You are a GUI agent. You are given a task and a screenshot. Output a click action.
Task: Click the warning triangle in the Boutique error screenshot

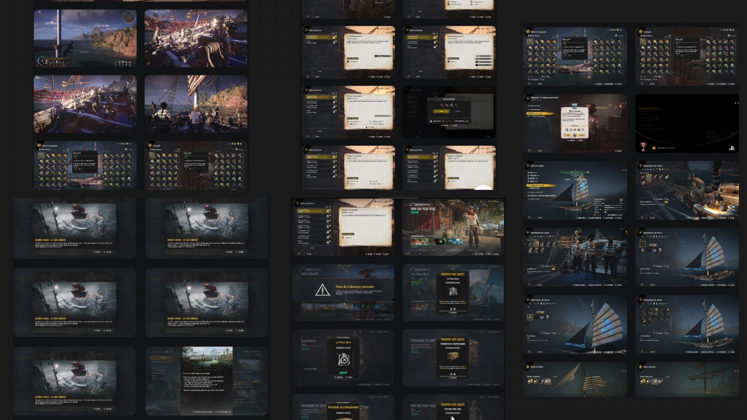click(x=323, y=290)
